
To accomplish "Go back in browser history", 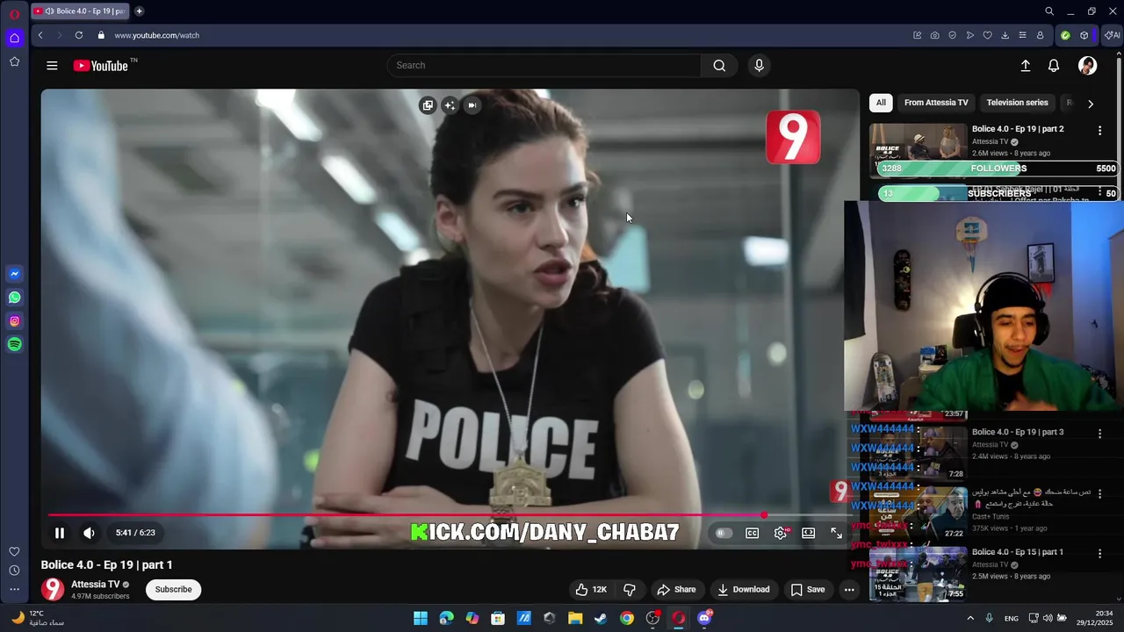I will pos(40,36).
